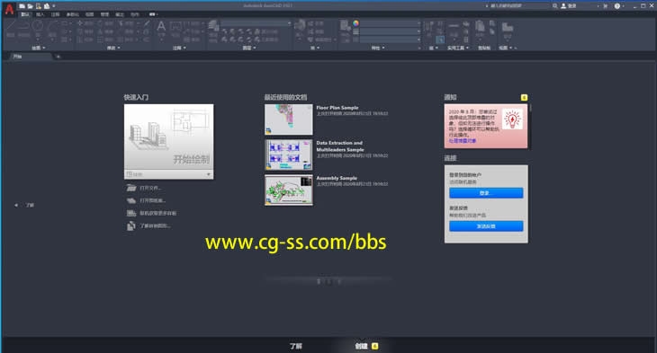Open the Floor Plan Sample thumbnail
This screenshot has height=353, width=657.
[289, 119]
